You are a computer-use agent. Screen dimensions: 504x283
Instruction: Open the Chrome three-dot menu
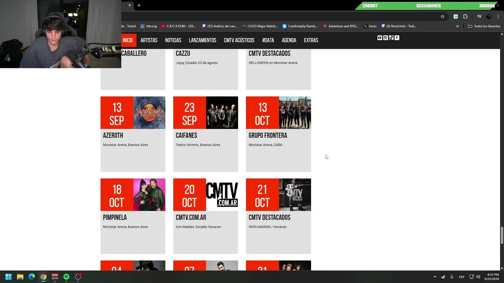[498, 17]
